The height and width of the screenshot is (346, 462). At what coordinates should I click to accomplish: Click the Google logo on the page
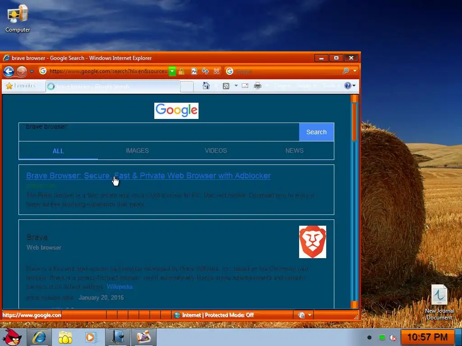point(176,111)
